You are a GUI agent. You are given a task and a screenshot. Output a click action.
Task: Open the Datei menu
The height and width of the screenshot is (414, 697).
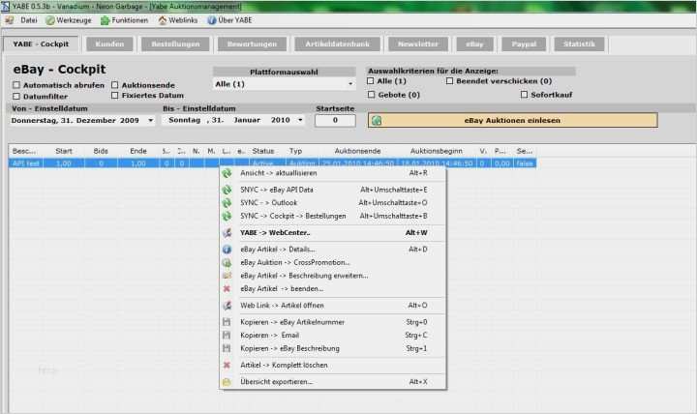pos(28,20)
